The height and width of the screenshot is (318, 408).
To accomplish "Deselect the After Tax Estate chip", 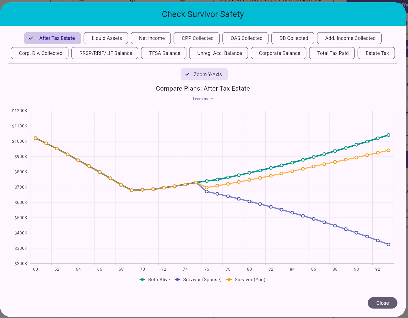I will click(x=52, y=38).
